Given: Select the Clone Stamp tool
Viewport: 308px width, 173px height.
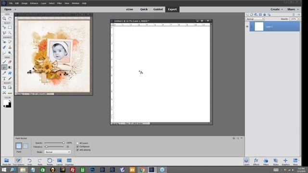Looking at the screenshot, I should click(10, 47).
